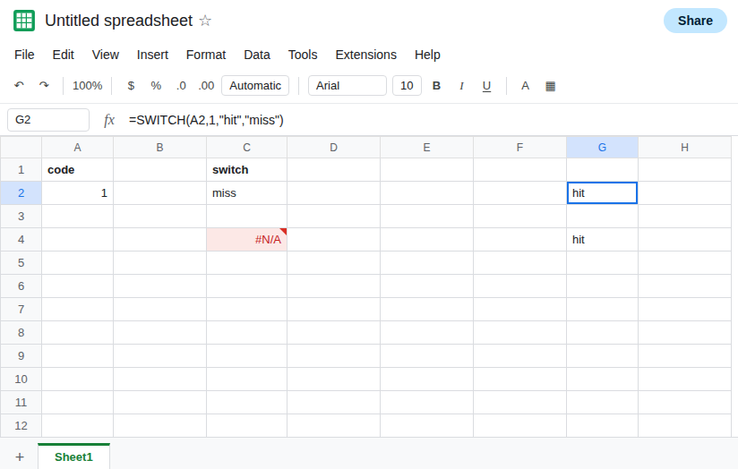Toggle bold formatting

[x=436, y=86]
